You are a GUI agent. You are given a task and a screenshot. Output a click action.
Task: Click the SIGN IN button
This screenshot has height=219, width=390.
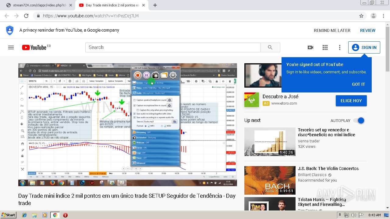tap(364, 47)
